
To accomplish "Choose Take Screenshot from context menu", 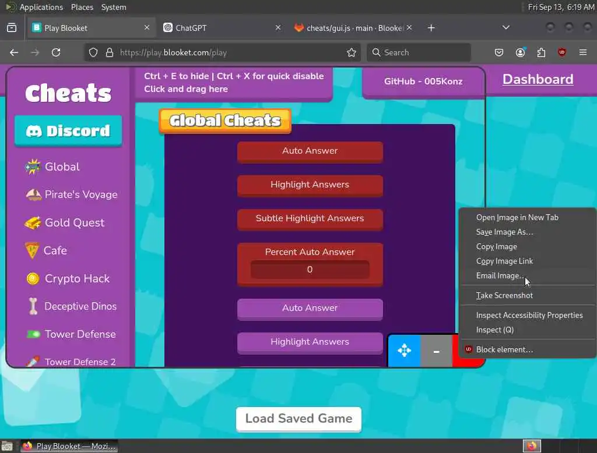I will point(527,295).
